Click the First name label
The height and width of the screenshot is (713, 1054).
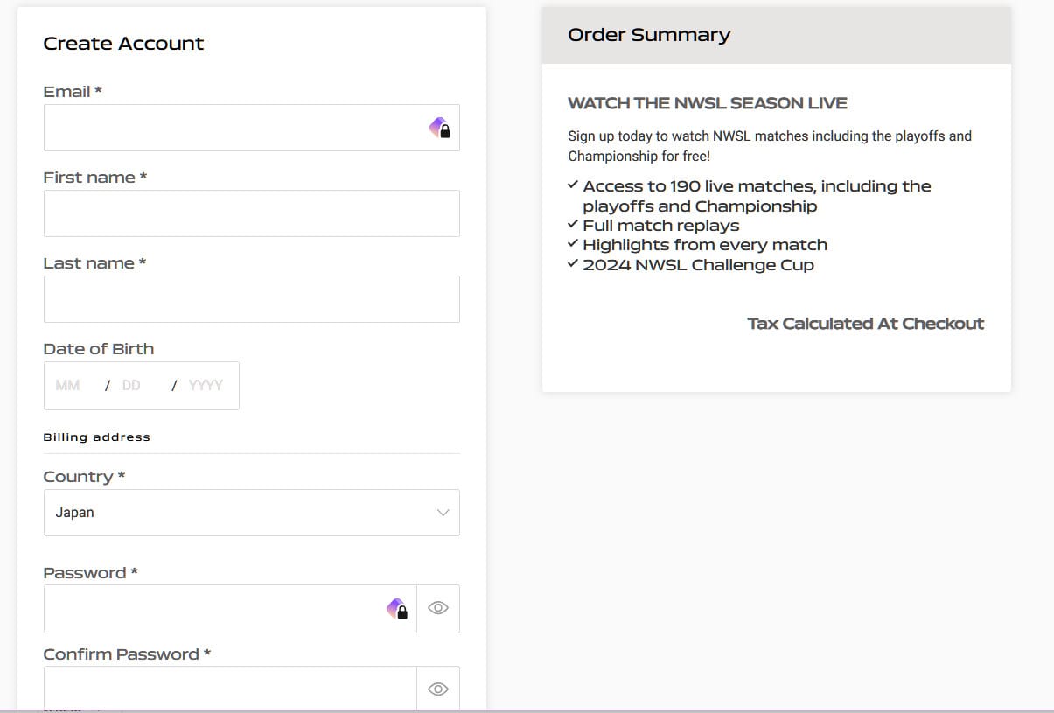[x=95, y=178]
